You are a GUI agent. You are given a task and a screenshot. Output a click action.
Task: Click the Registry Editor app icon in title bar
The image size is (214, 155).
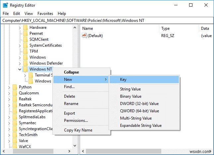pos(5,5)
